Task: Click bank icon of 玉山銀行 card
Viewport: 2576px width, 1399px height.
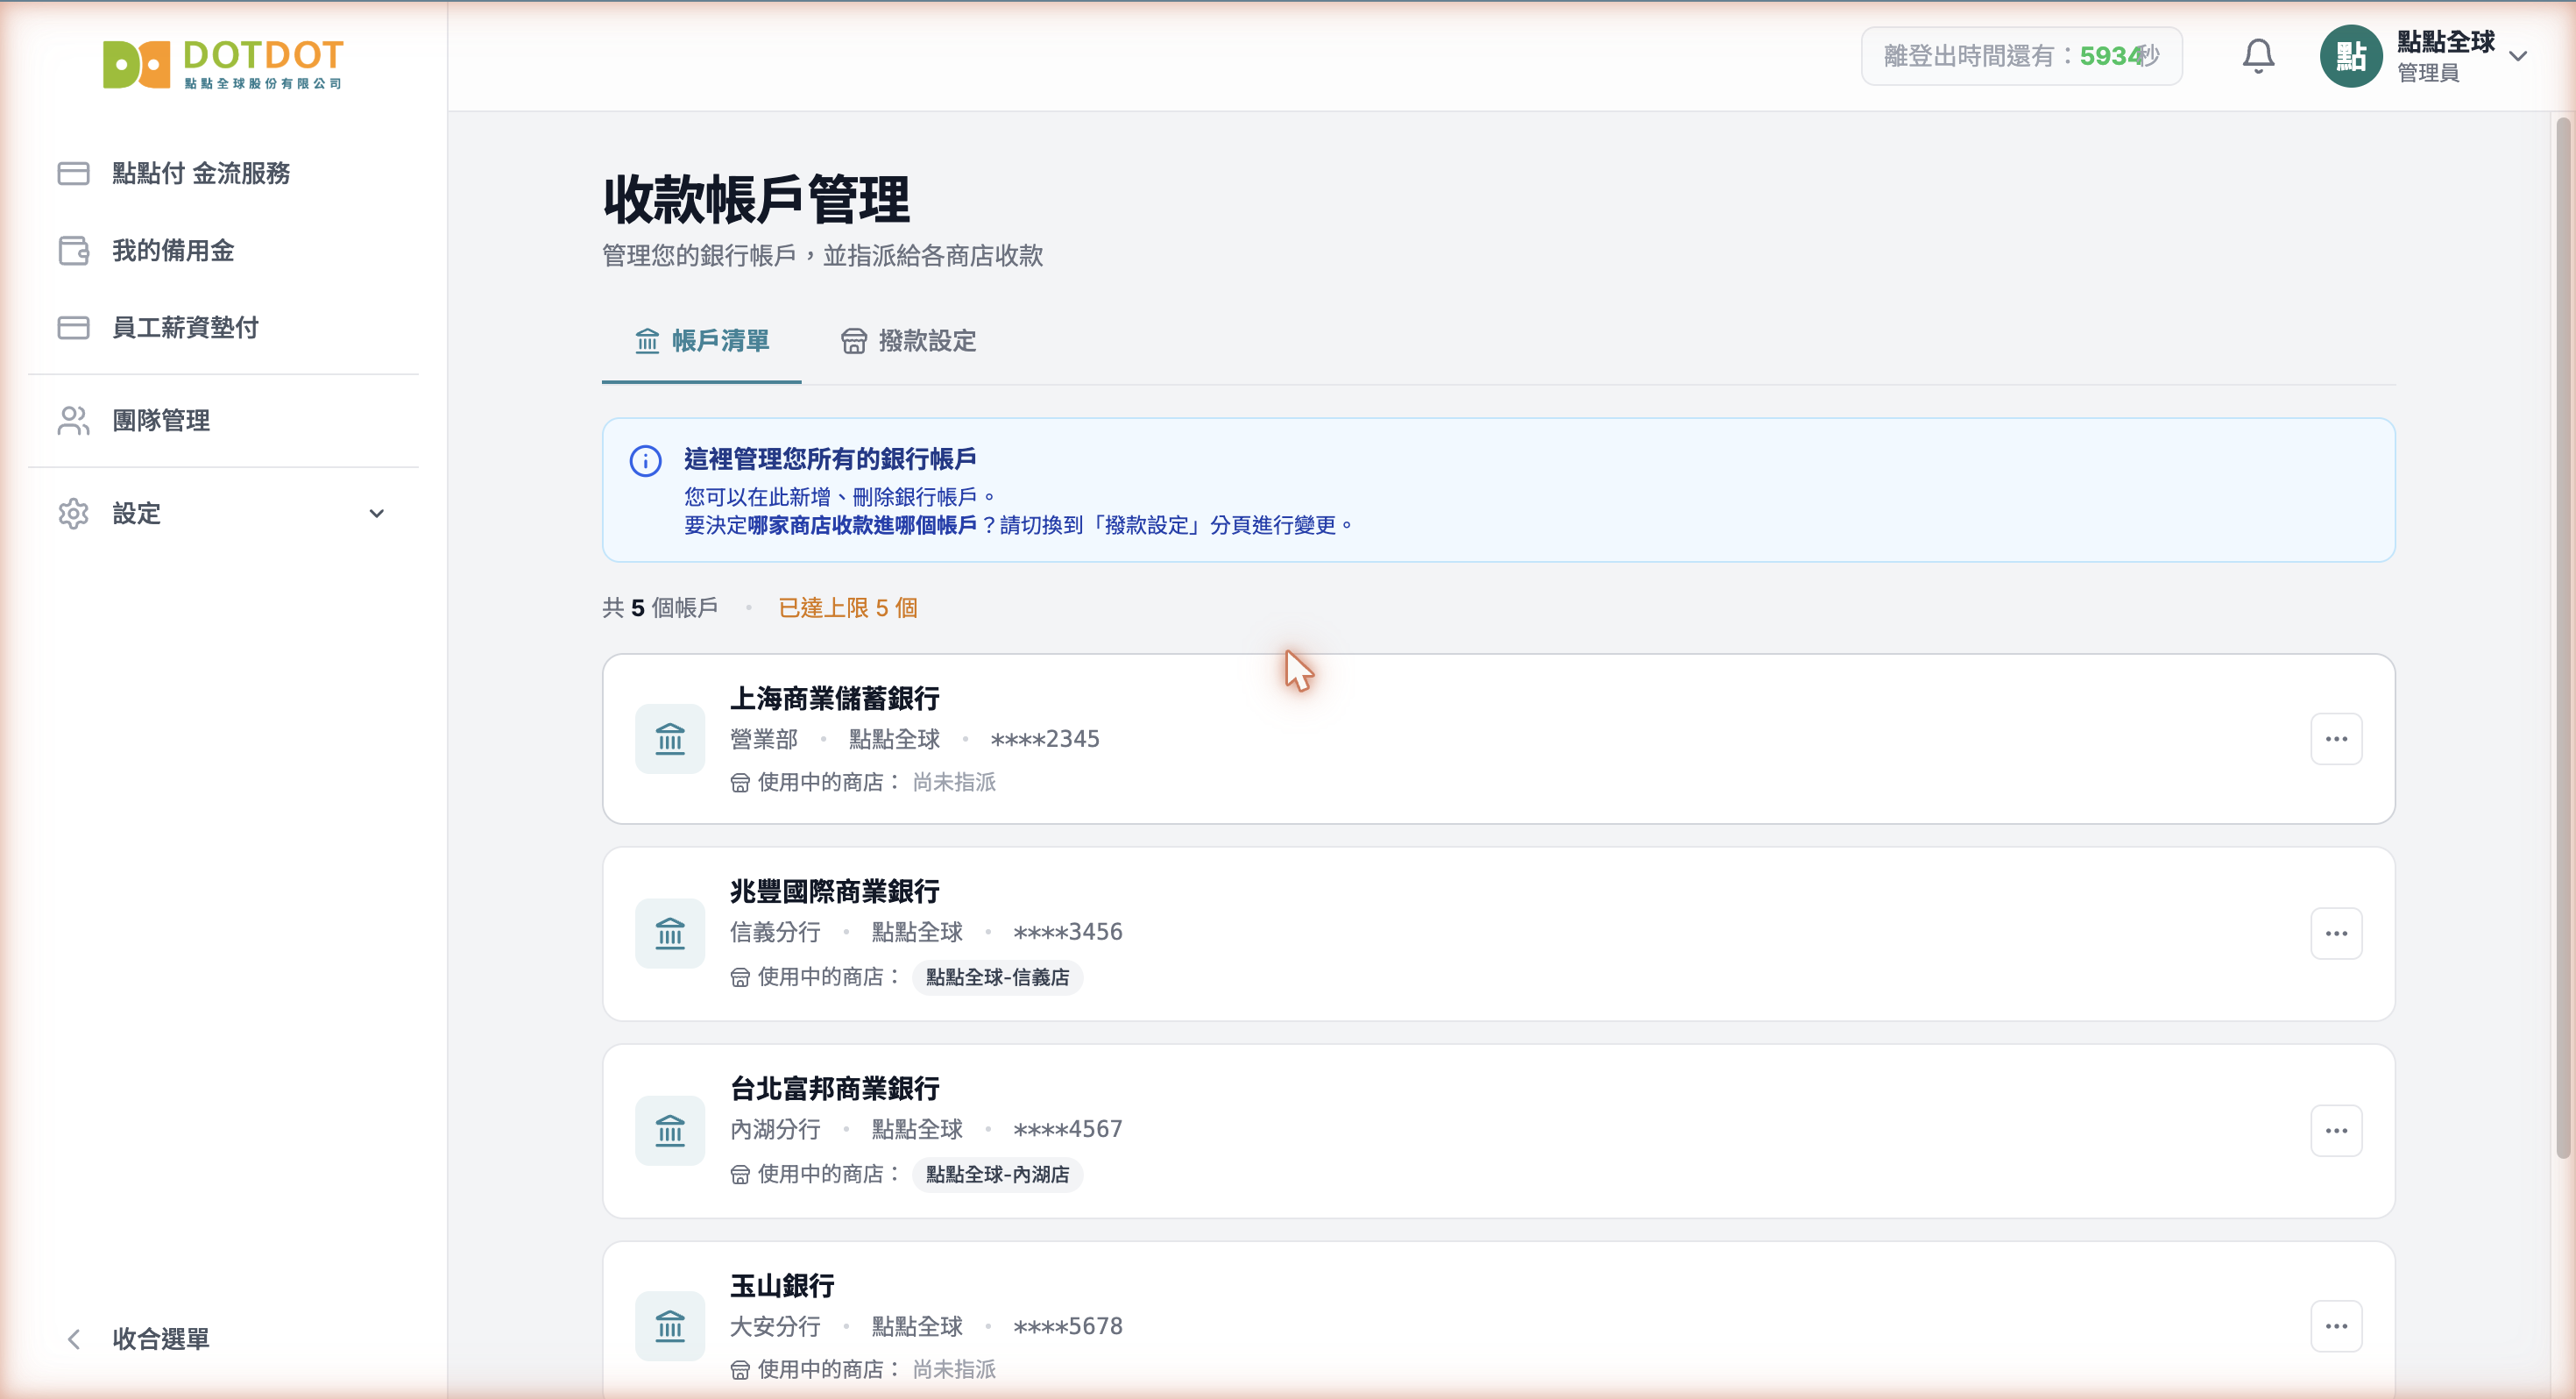Action: pyautogui.click(x=670, y=1326)
